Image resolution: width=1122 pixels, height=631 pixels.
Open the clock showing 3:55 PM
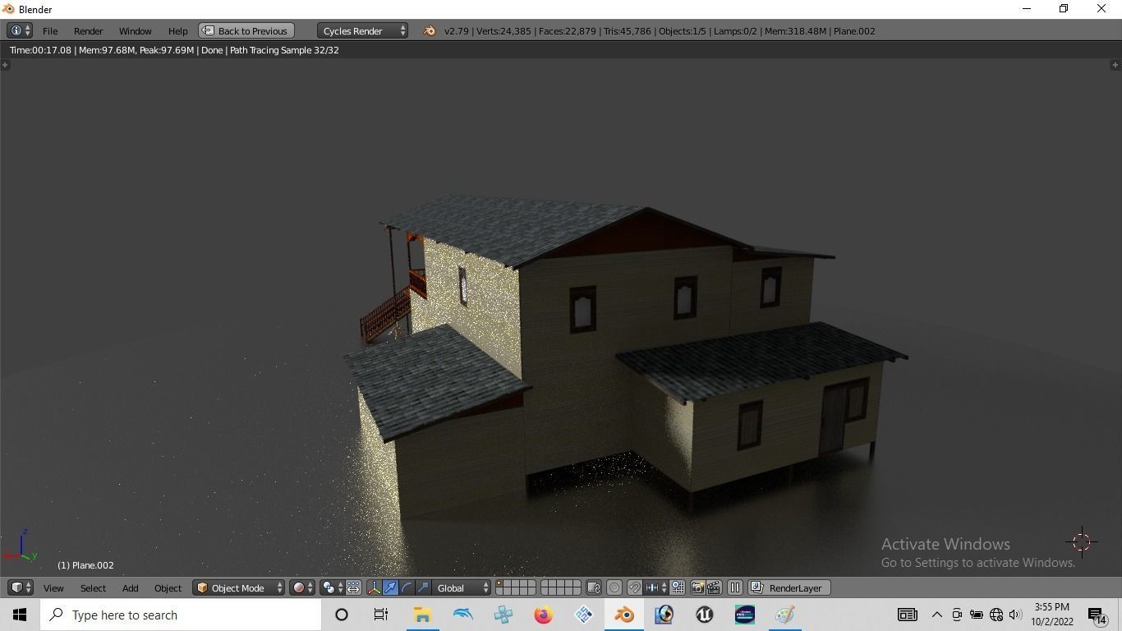click(x=1052, y=615)
